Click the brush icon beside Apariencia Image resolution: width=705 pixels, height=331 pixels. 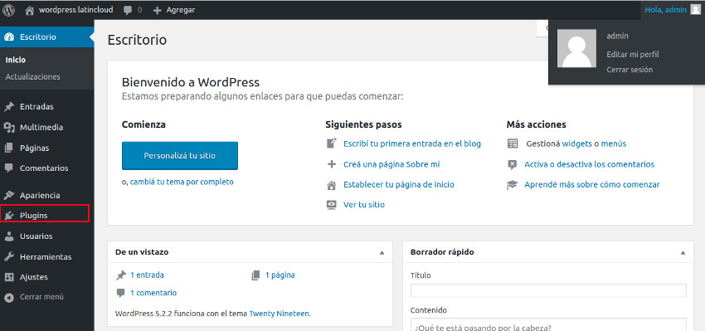pyautogui.click(x=9, y=196)
